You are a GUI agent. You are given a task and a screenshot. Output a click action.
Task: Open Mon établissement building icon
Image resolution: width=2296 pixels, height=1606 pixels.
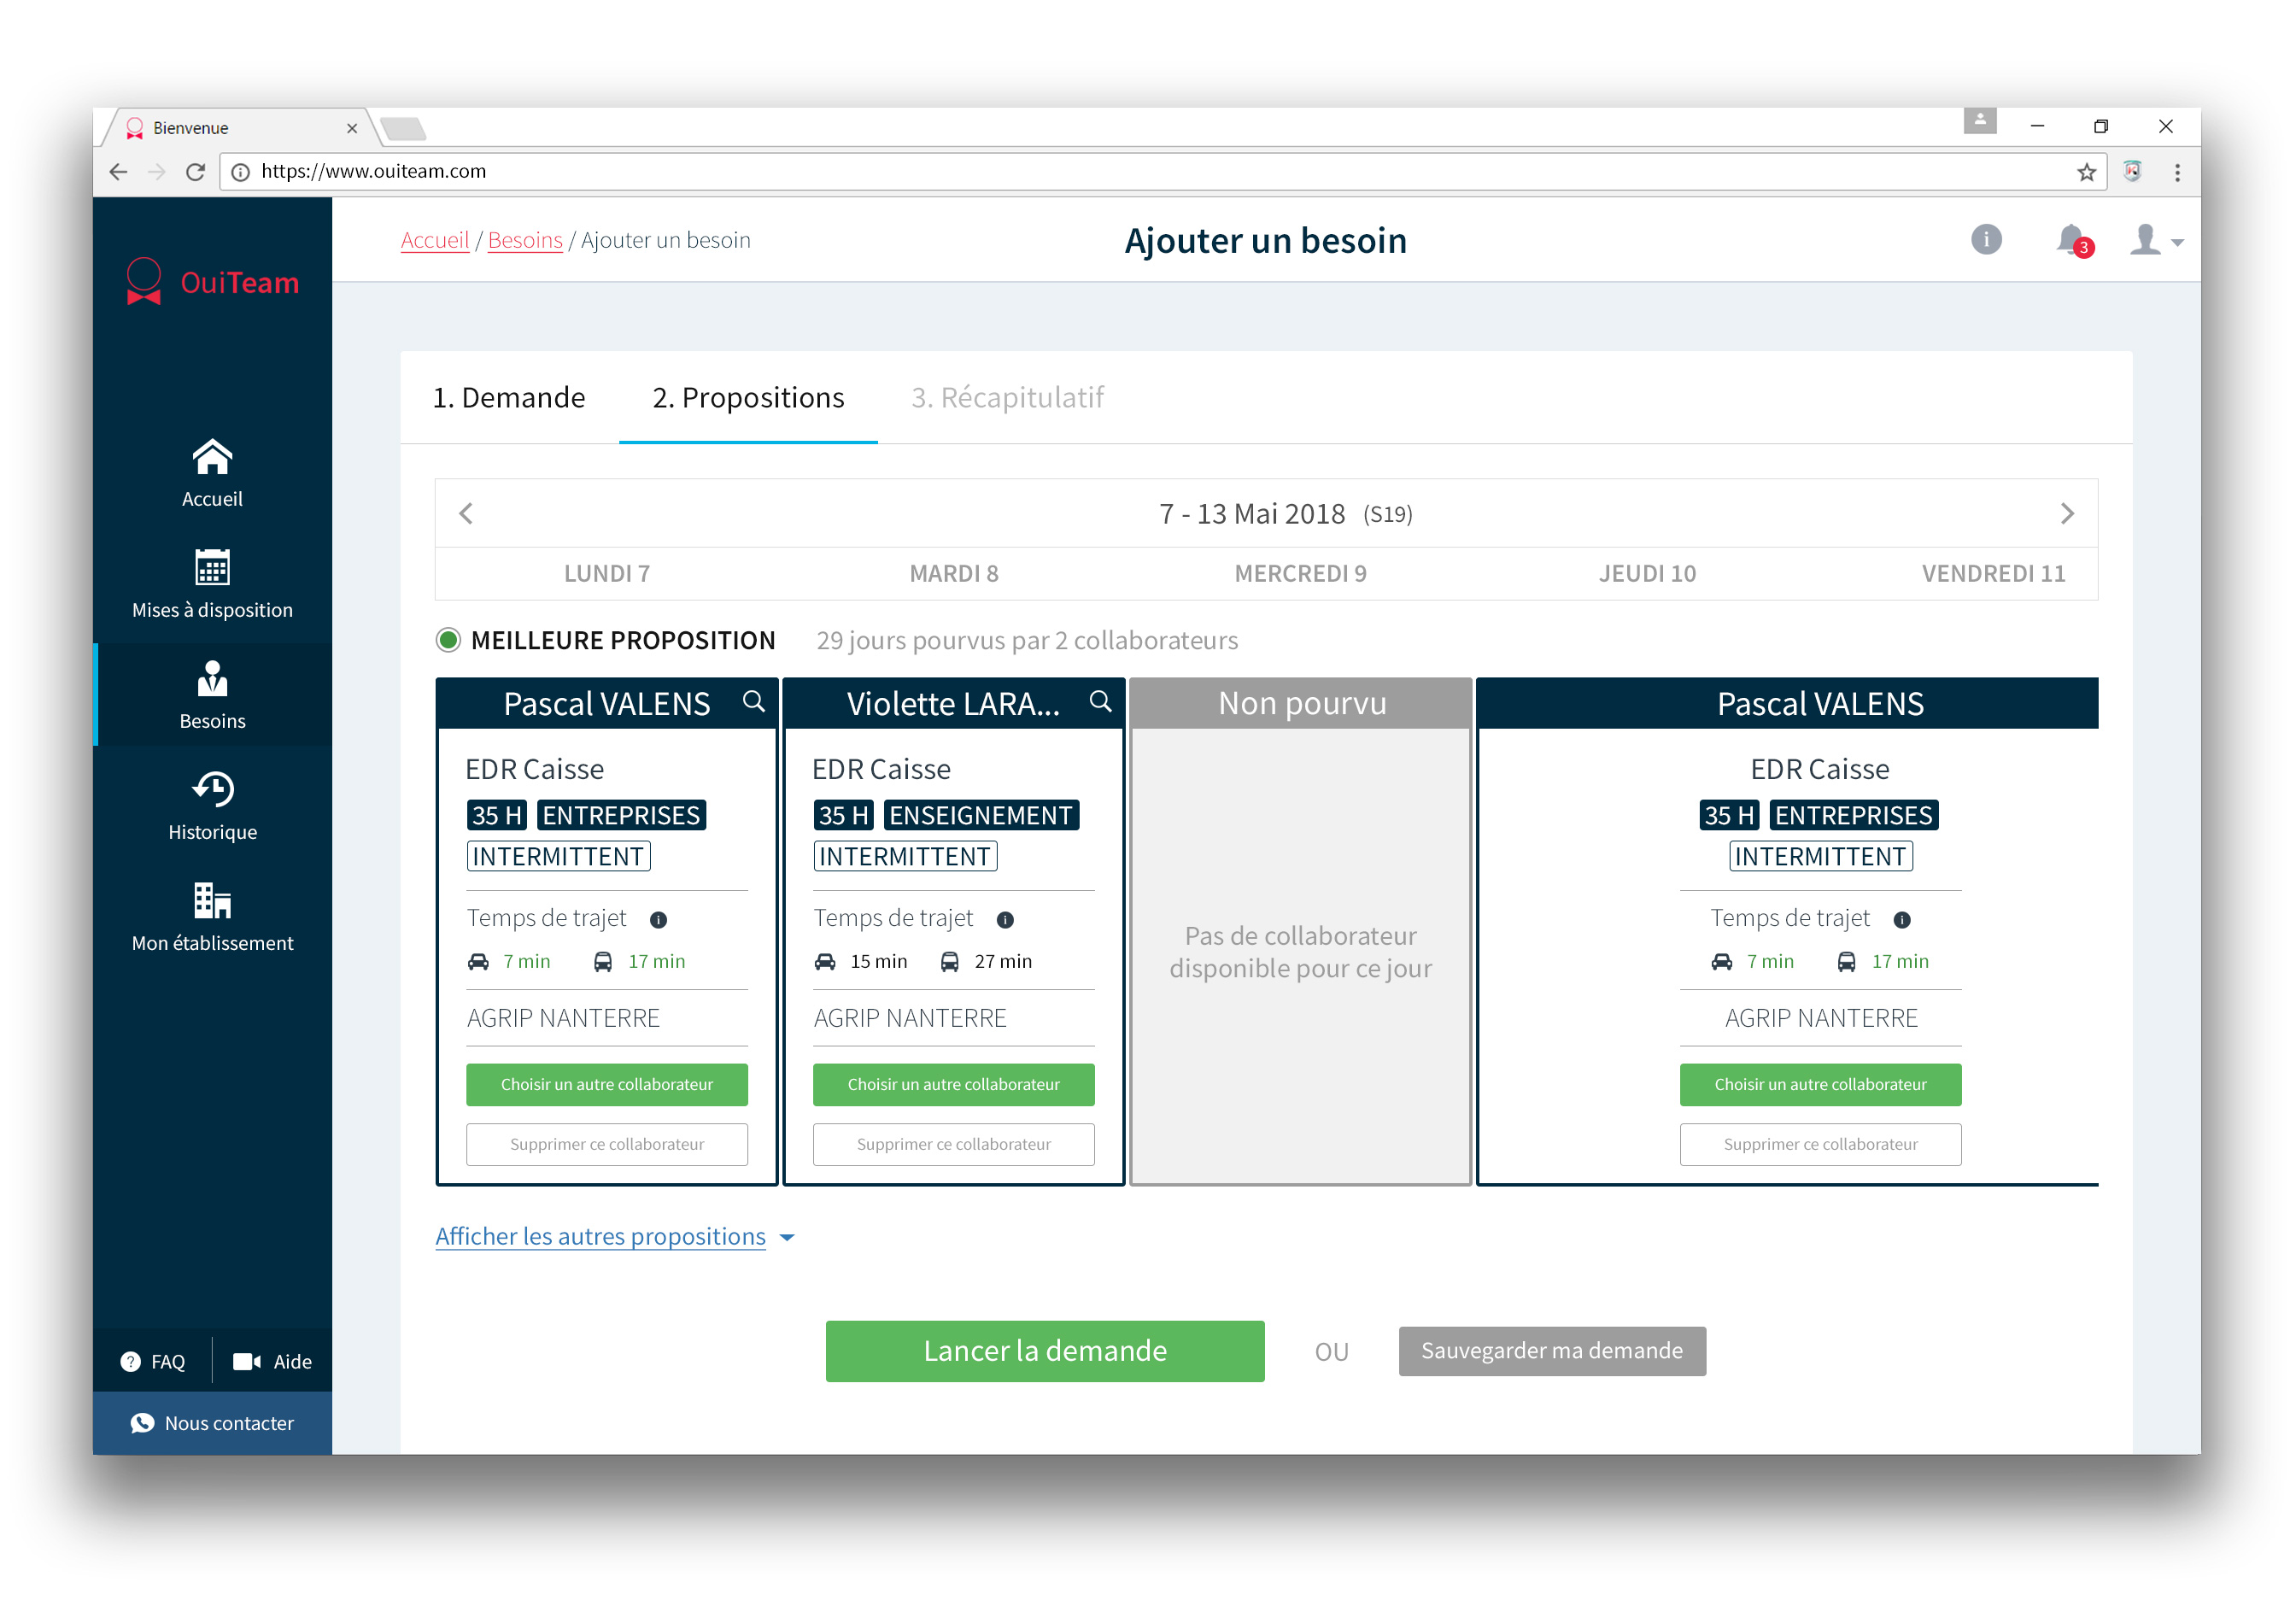pos(212,900)
